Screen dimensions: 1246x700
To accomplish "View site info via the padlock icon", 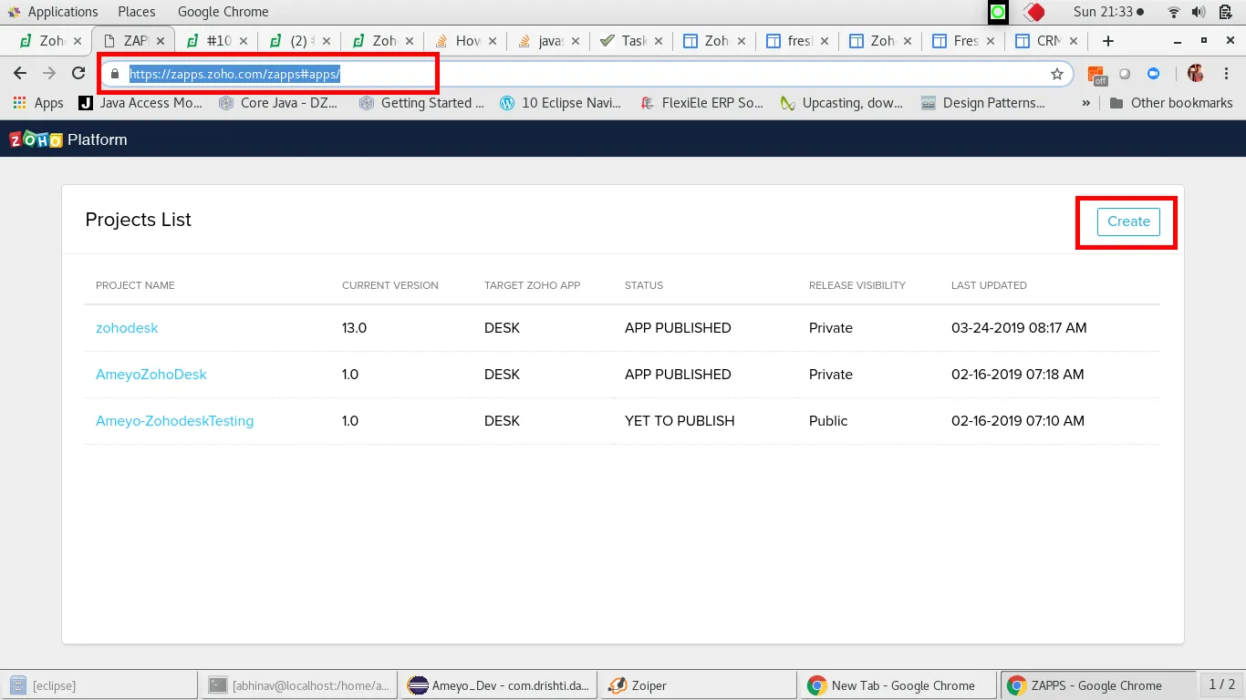I will pyautogui.click(x=115, y=74).
